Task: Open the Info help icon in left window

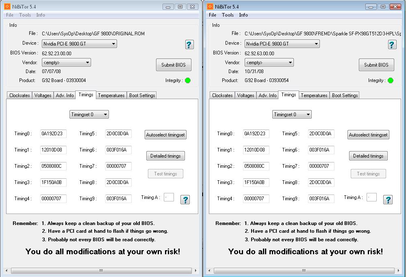Action: click(189, 45)
